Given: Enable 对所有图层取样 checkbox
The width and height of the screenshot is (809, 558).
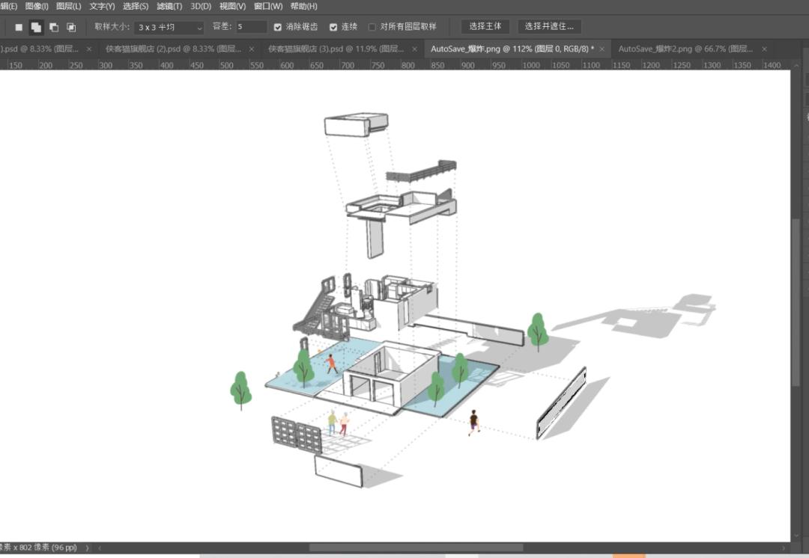Looking at the screenshot, I should (372, 27).
